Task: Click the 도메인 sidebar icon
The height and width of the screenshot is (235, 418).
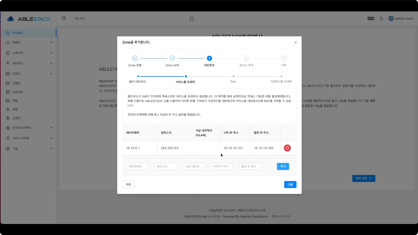Action: (x=8, y=118)
